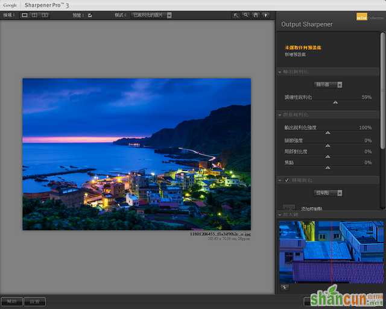Collapse the output sharpening section

tap(280, 72)
